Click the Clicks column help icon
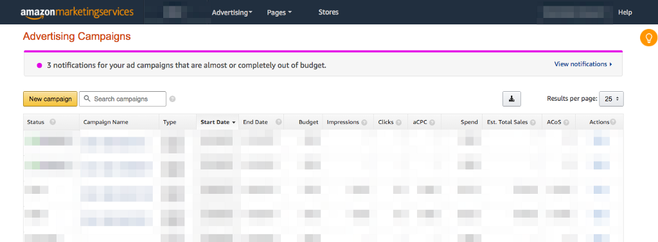 point(398,123)
